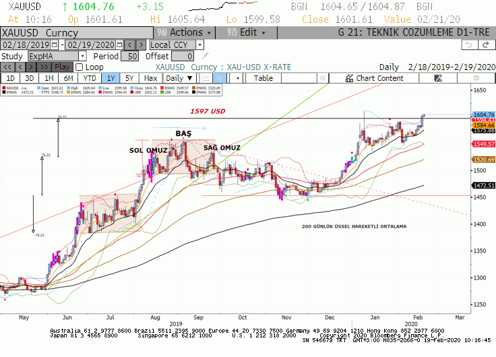
Task: Expand the chart type dropdown arrow
Action: coord(238,78)
